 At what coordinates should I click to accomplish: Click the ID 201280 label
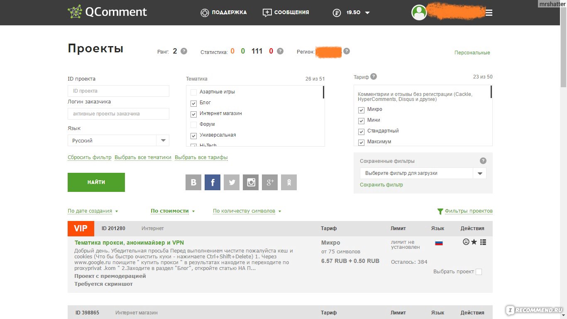(x=113, y=228)
